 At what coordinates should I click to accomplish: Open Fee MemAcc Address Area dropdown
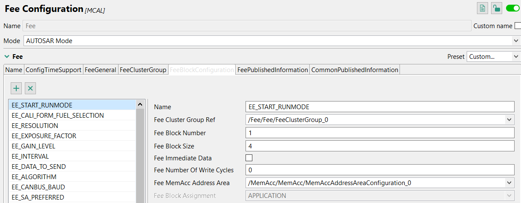pos(380,183)
